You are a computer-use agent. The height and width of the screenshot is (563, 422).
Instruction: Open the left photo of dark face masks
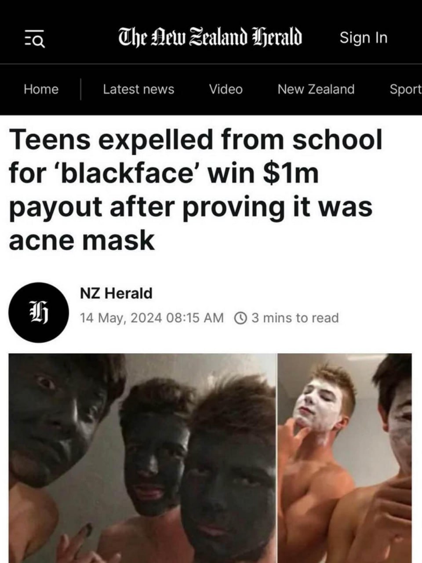[142, 458]
